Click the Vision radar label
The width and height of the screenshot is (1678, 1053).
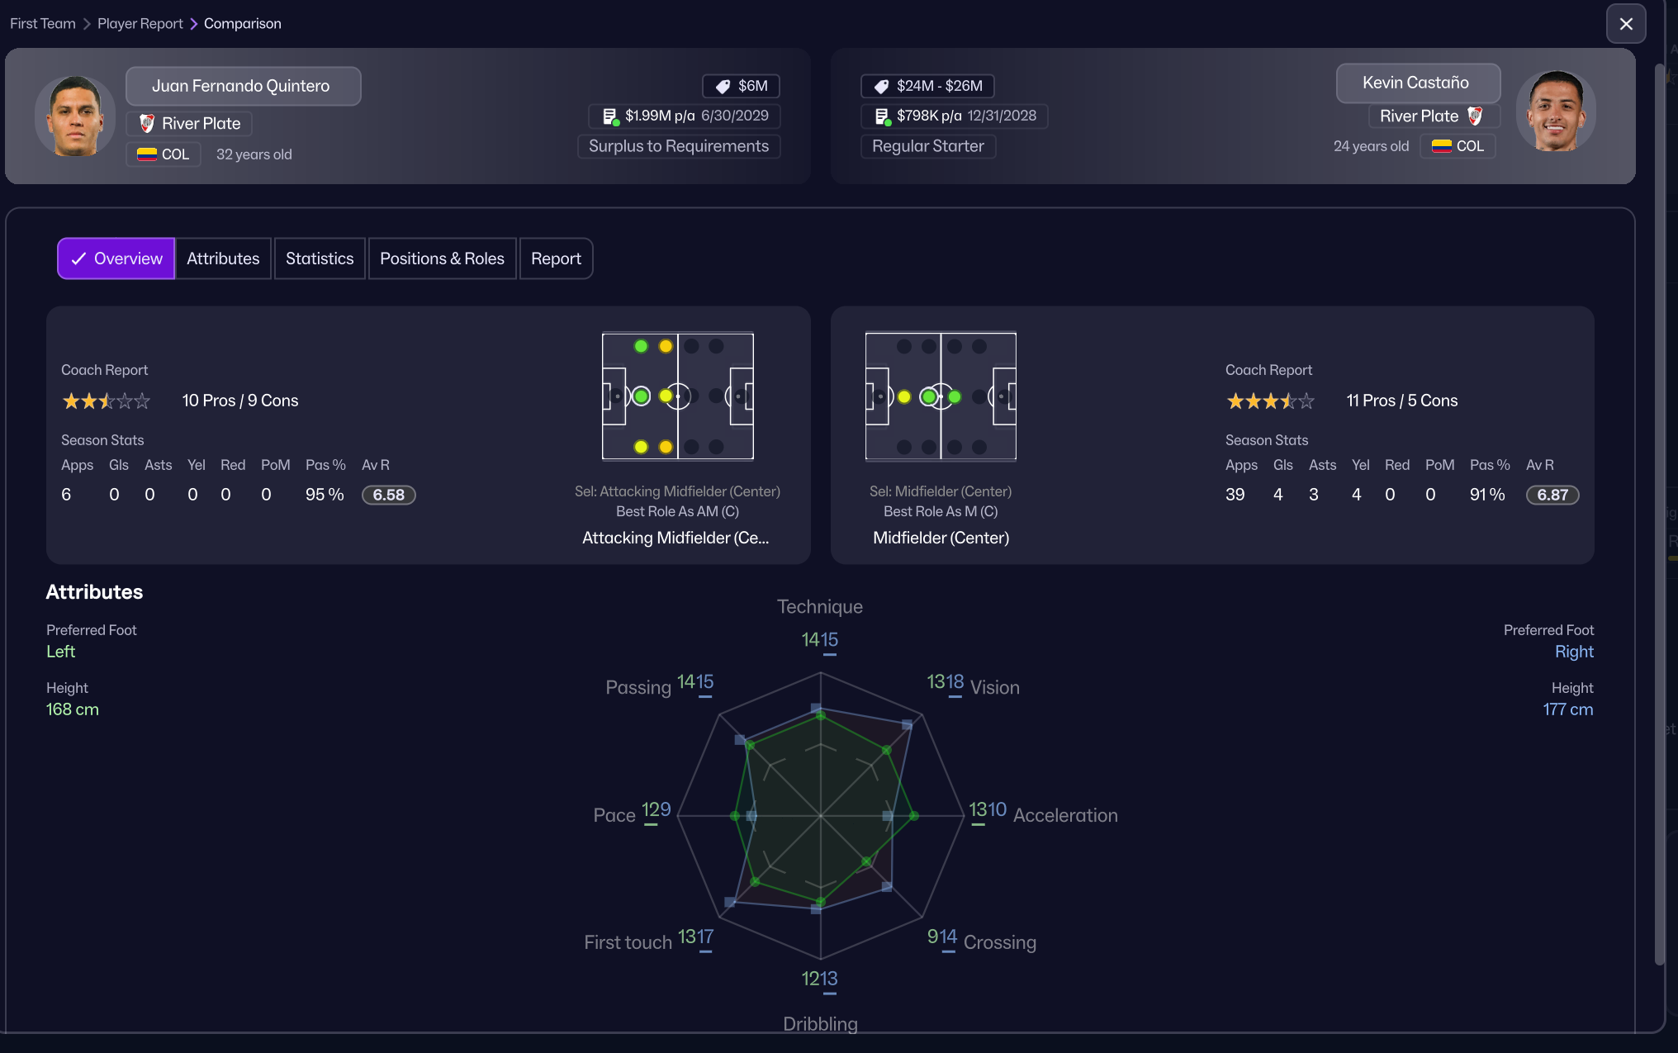coord(995,687)
